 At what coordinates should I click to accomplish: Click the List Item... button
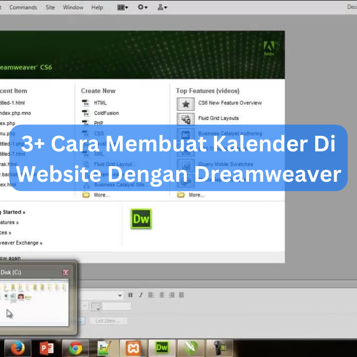(x=109, y=321)
